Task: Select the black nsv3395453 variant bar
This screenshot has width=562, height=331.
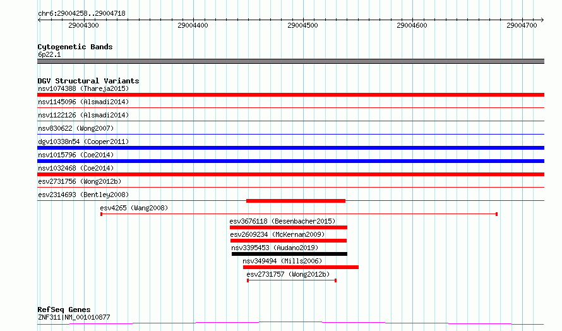Action: pyautogui.click(x=289, y=254)
